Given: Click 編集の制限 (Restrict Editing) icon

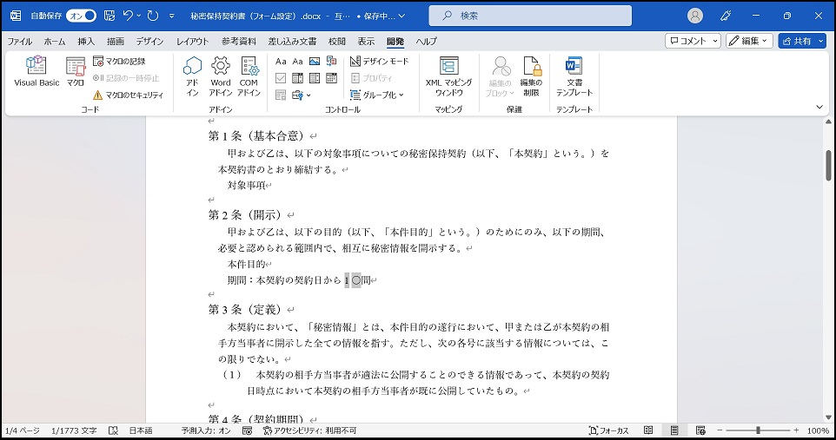Looking at the screenshot, I should [531, 76].
